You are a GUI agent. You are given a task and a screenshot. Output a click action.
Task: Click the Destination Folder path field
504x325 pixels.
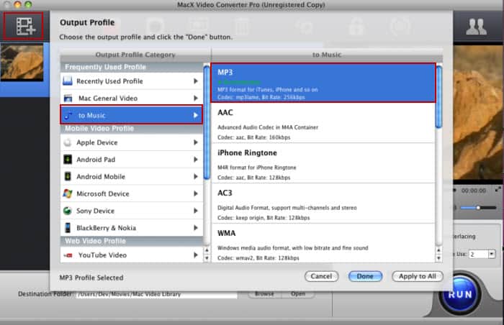(x=157, y=294)
